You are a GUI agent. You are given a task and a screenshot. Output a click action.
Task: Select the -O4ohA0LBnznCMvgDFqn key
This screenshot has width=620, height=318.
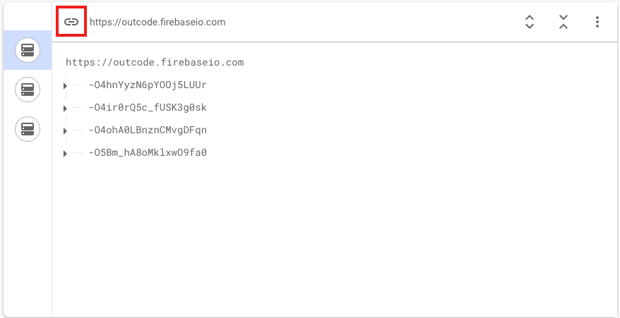[x=148, y=130]
